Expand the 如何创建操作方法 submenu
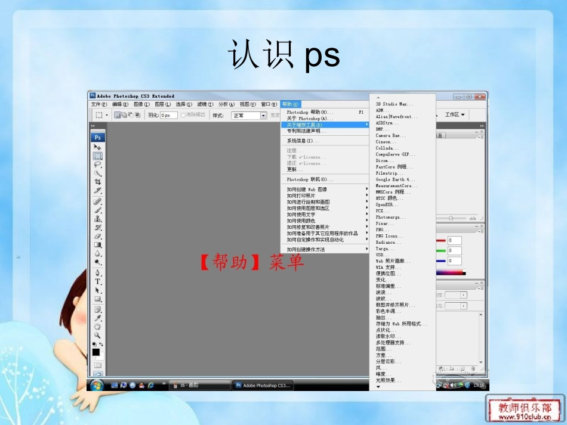Image resolution: width=567 pixels, height=425 pixels. point(325,250)
